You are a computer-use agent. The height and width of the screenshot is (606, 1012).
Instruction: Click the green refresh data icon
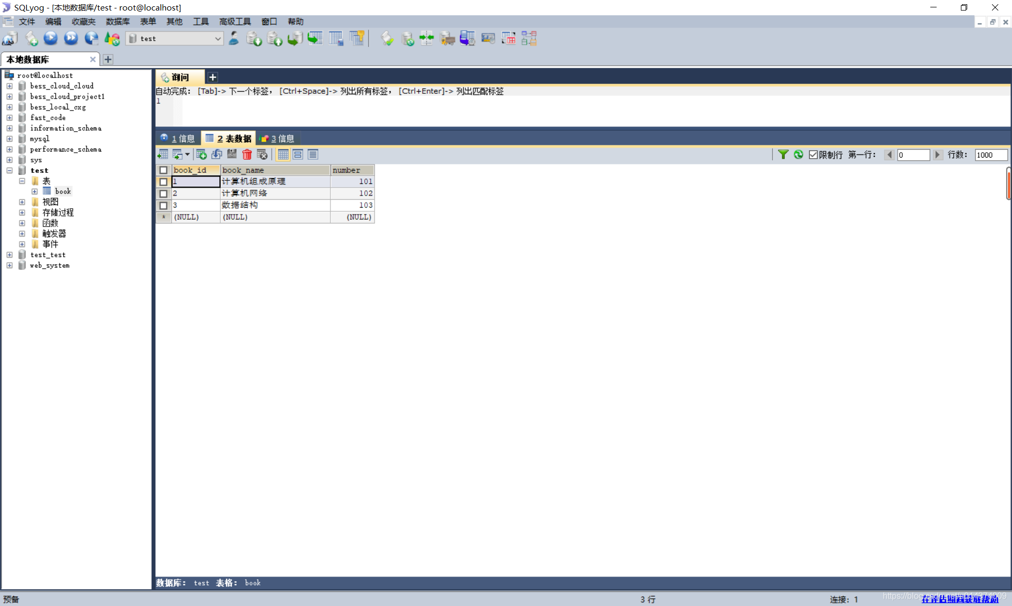(799, 154)
